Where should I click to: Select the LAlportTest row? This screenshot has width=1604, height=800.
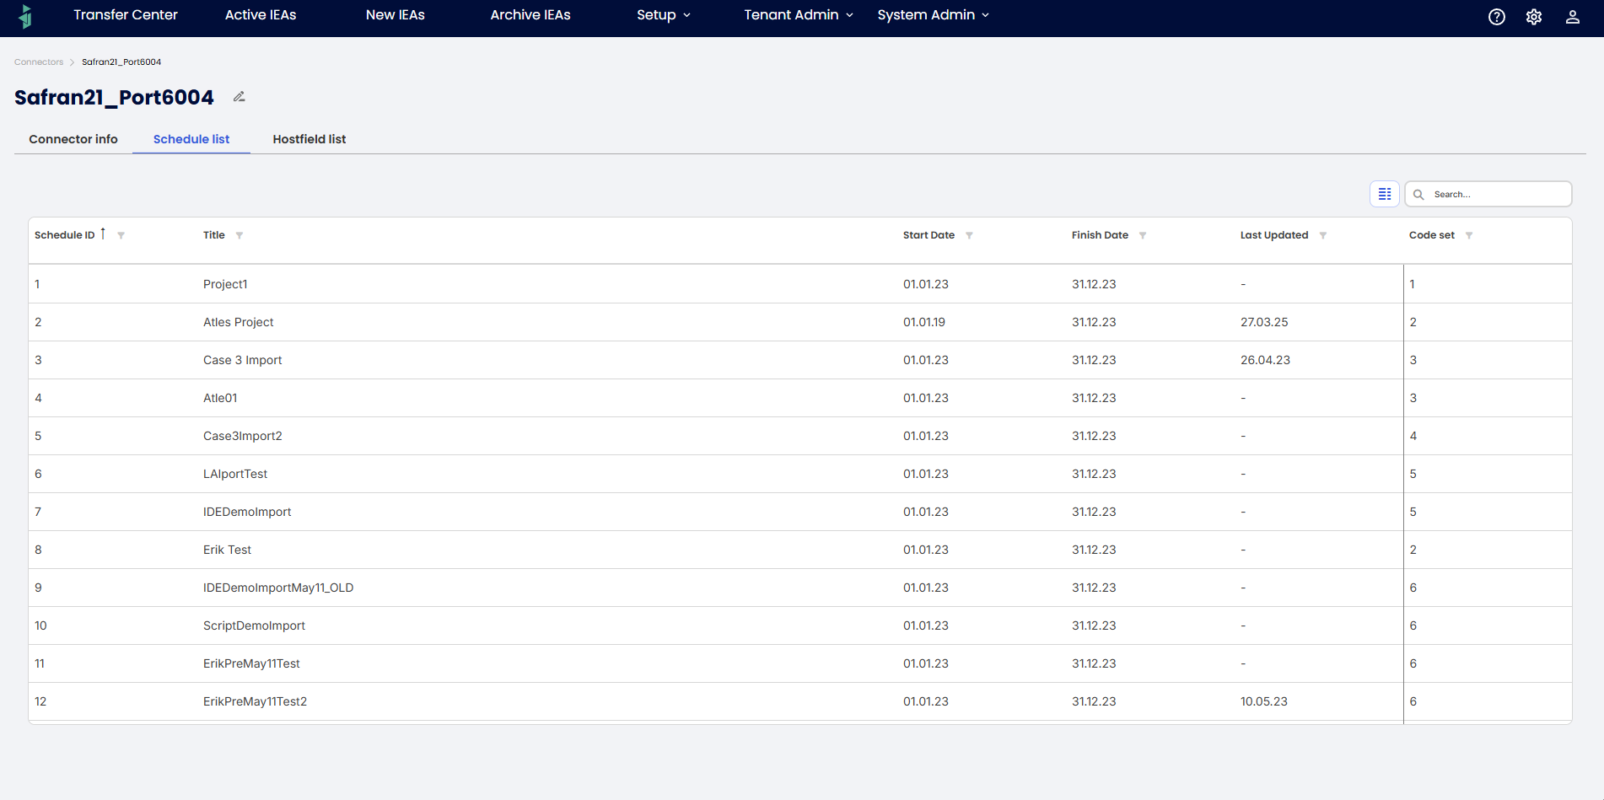coord(800,474)
